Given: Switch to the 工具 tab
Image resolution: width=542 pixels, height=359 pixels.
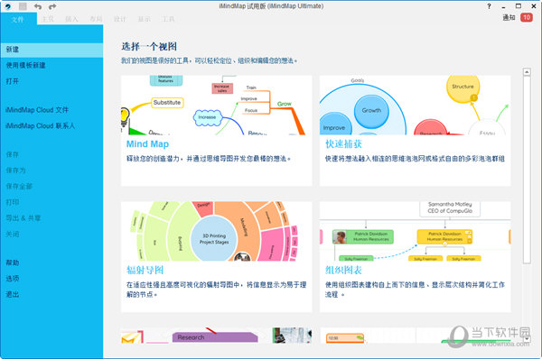Looking at the screenshot, I should point(168,19).
